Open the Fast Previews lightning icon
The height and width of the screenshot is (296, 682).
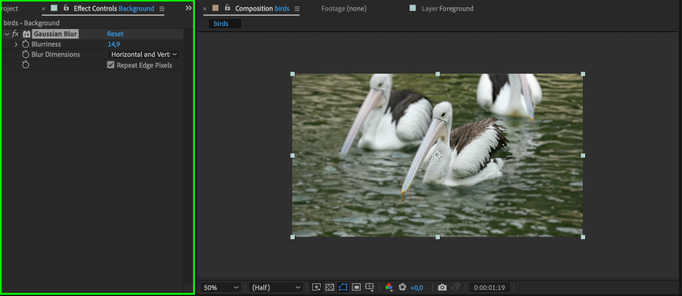[x=316, y=287]
